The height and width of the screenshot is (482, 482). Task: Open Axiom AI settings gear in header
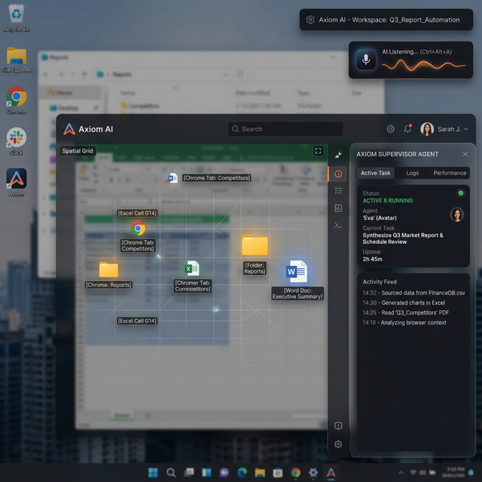pos(390,129)
